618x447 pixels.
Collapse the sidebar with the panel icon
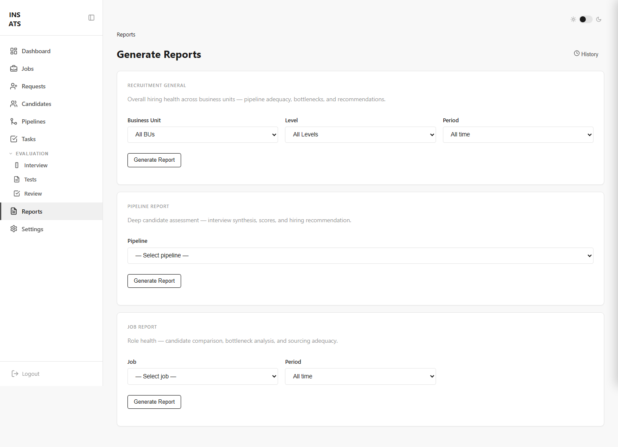[x=91, y=18]
